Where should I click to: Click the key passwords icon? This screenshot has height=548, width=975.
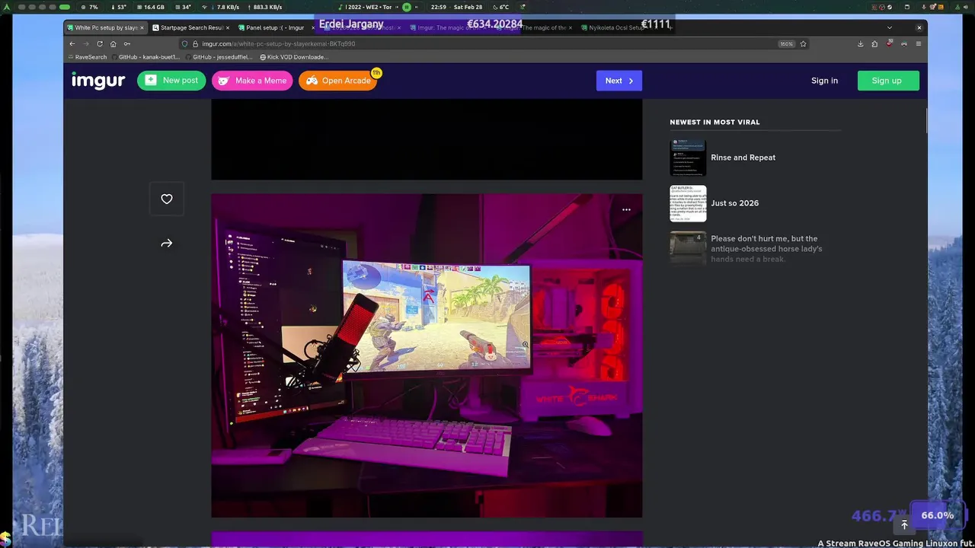(127, 44)
